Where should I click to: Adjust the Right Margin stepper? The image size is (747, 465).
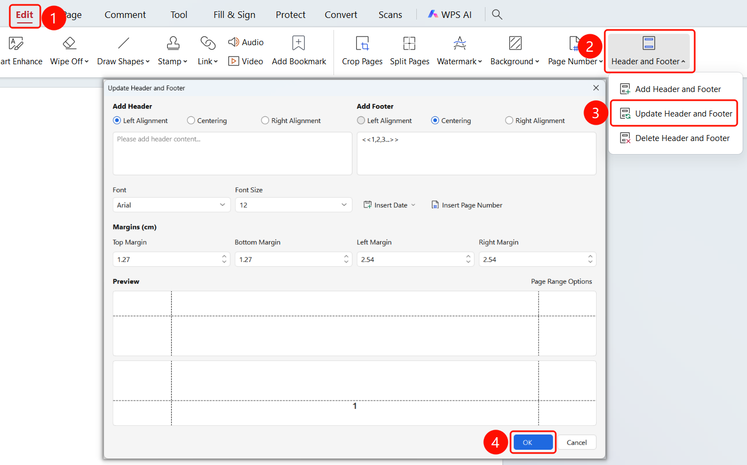point(591,259)
